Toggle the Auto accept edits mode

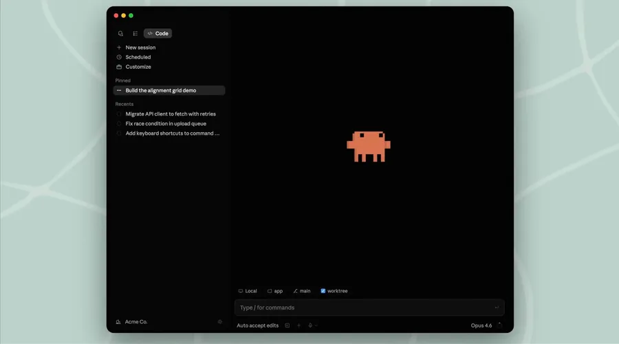[258, 325]
